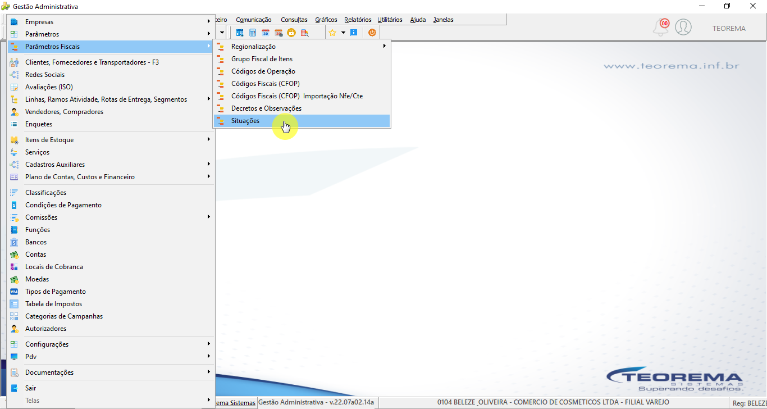Click the Bancos menu icon

(14, 242)
